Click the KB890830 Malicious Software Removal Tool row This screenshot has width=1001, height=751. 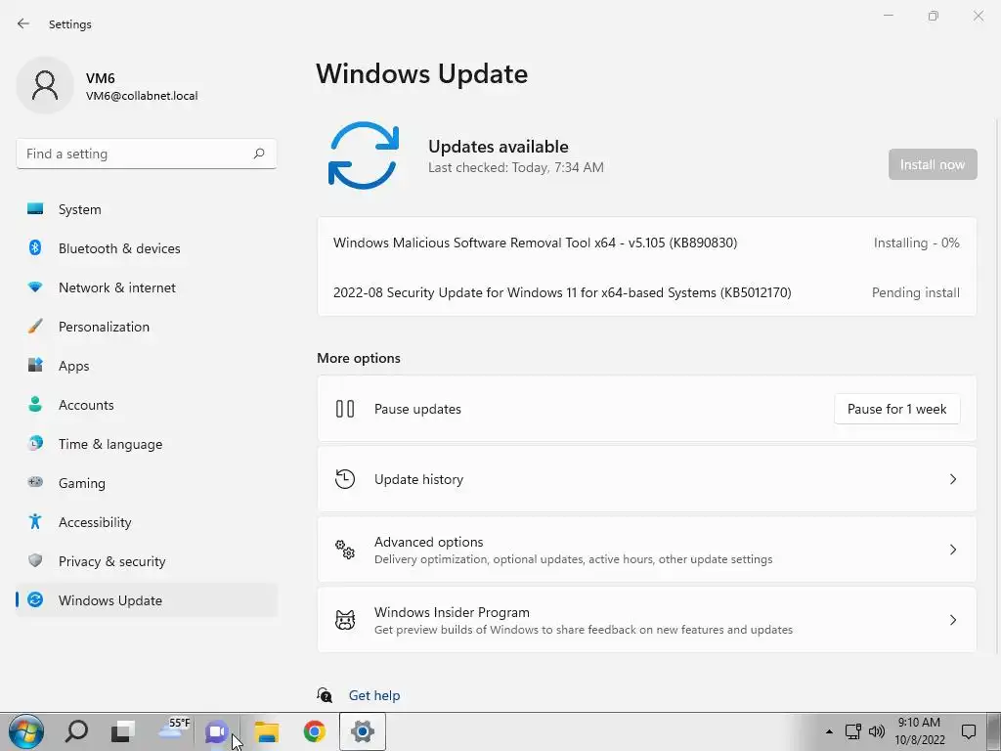(x=647, y=243)
